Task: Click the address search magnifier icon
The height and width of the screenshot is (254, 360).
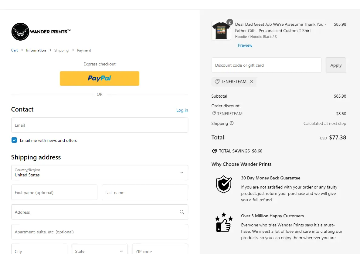Action: [x=182, y=212]
